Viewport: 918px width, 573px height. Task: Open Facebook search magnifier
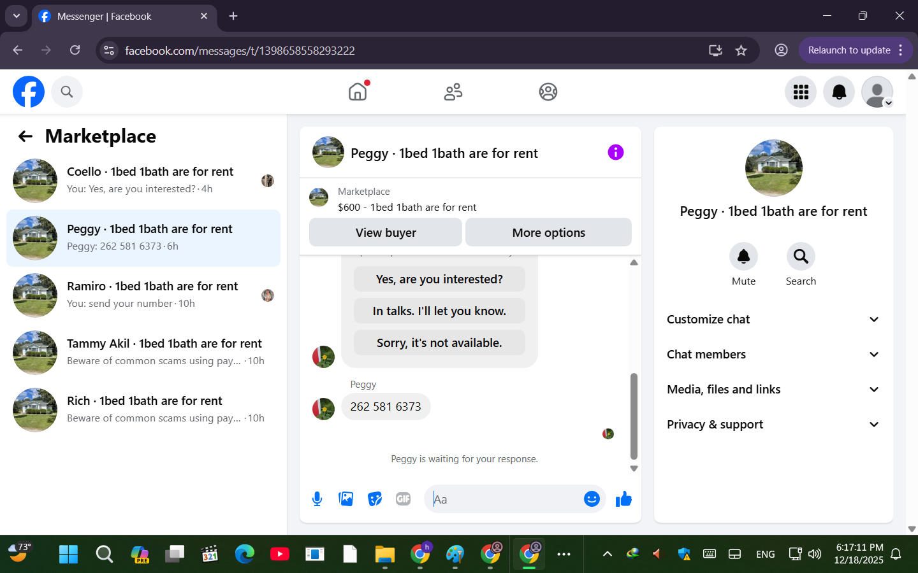(x=67, y=92)
